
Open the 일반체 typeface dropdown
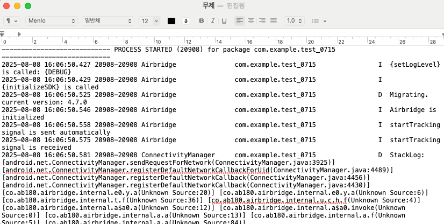click(108, 20)
